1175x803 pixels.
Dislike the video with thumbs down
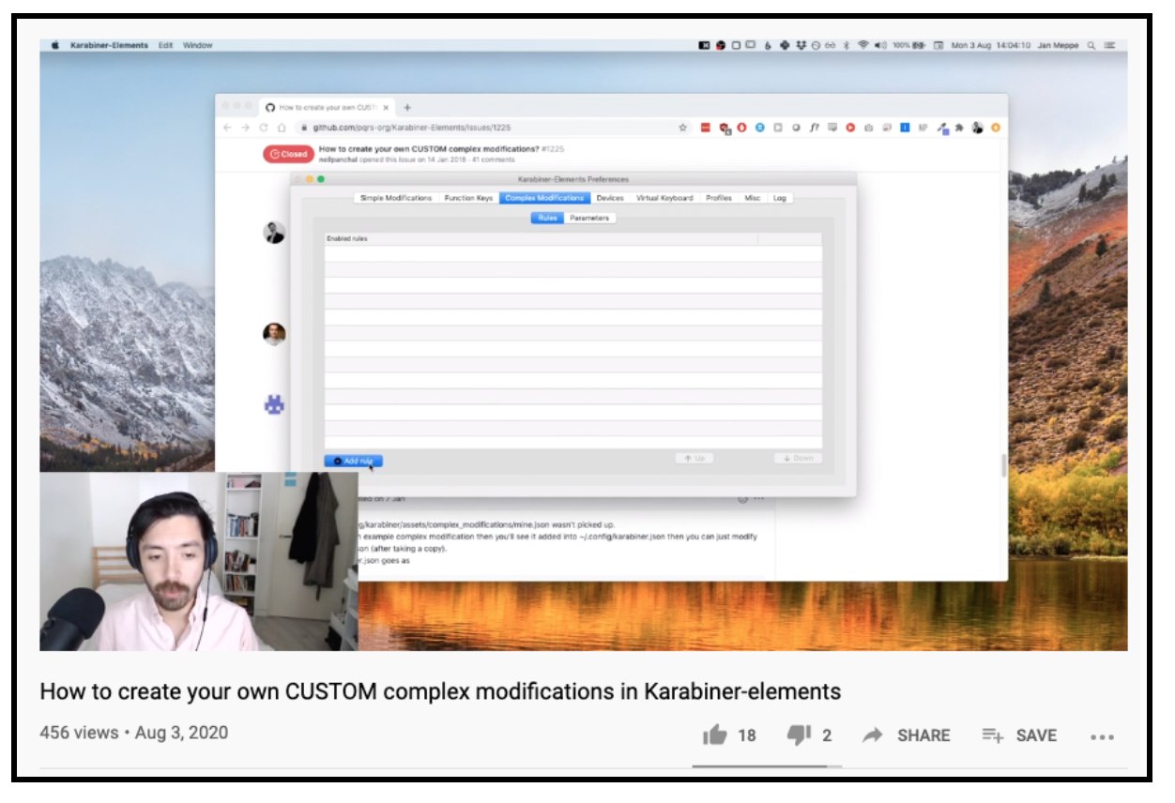click(x=799, y=735)
